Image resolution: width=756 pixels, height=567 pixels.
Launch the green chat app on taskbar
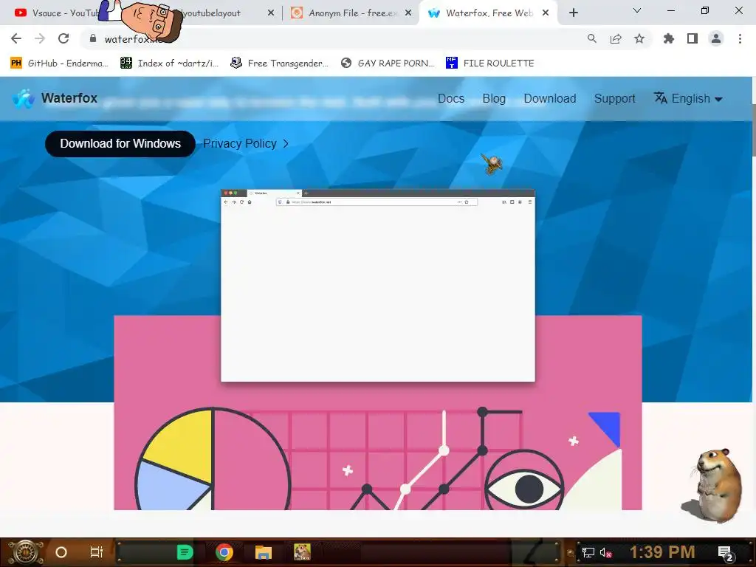185,552
